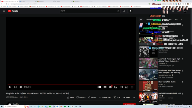Open File Explorer from the taskbar
Screen dimensions: 192x108
click(x=42, y=106)
